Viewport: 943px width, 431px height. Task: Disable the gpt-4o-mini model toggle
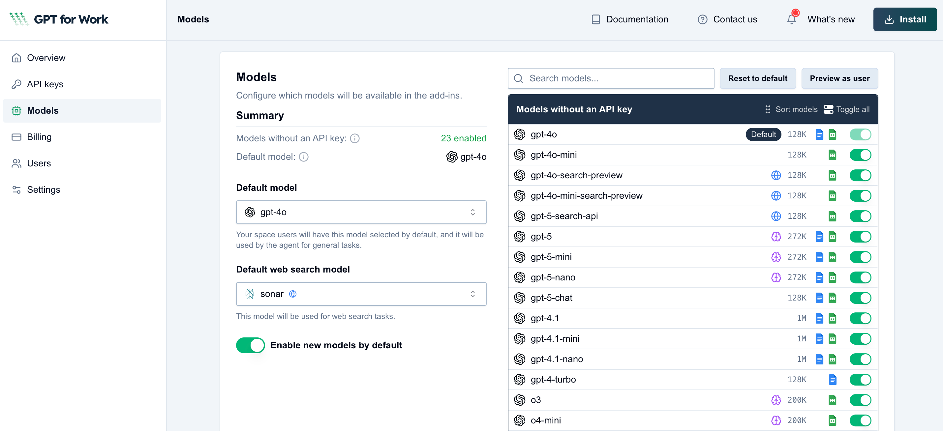pos(860,155)
